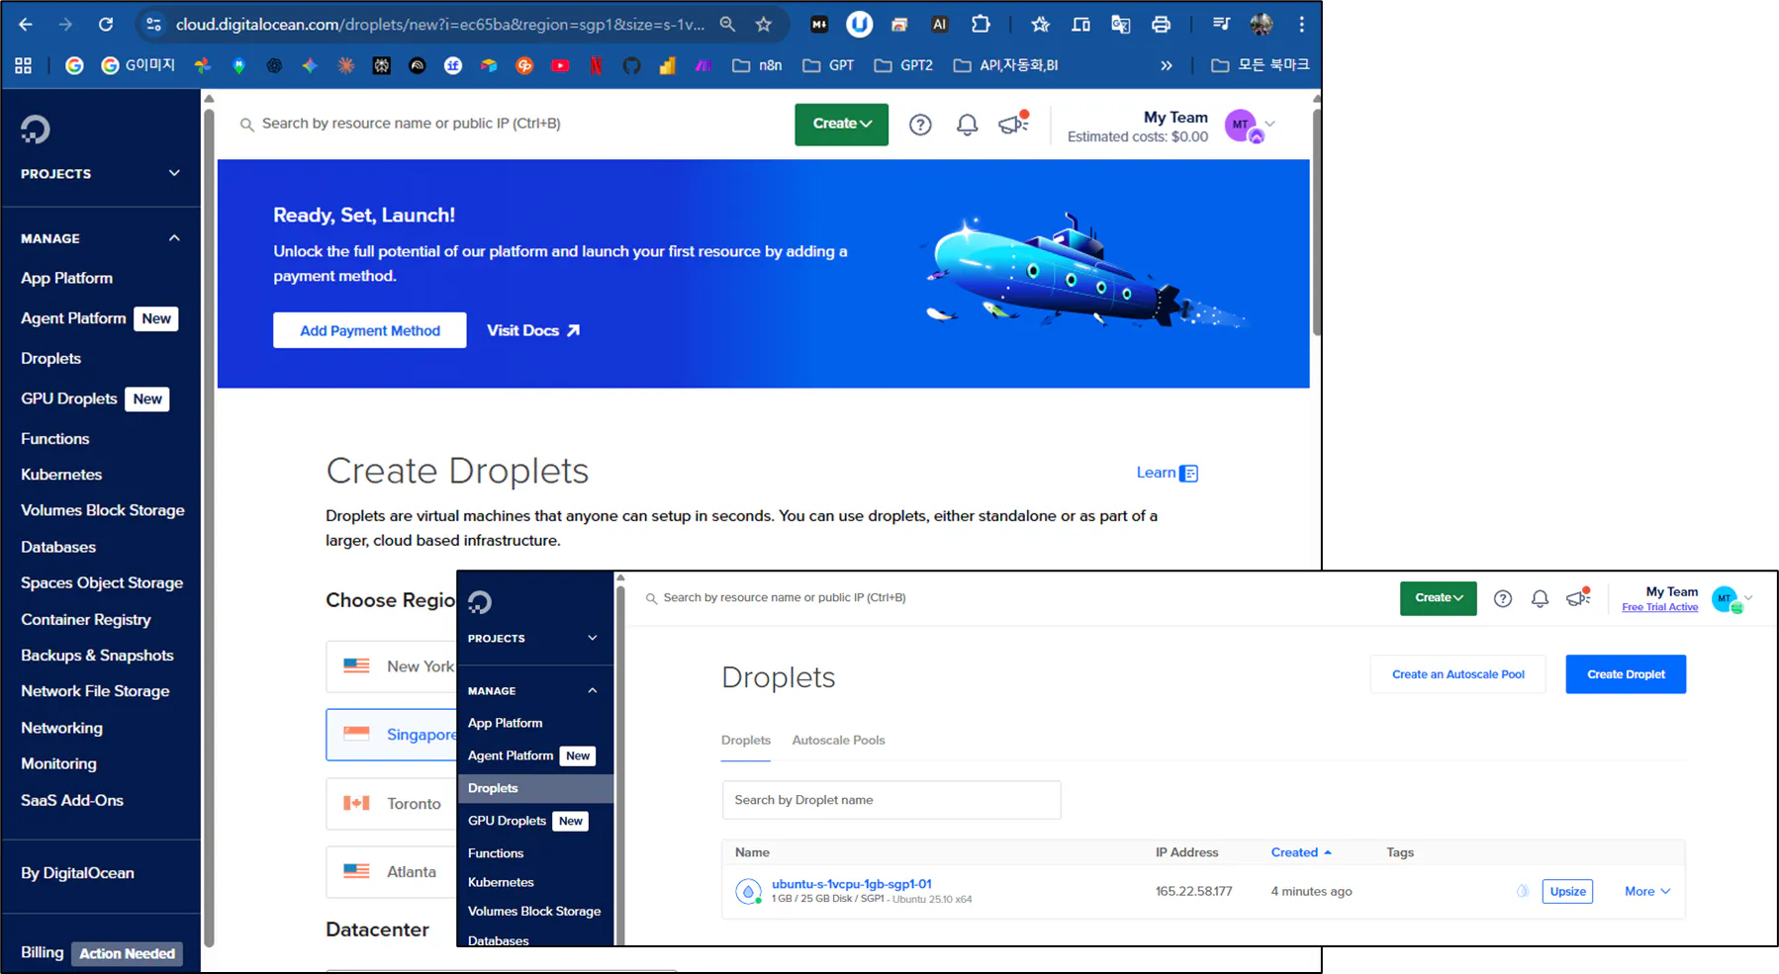Viewport: 1779px width, 974px height.
Task: Open the help icon on Create Droplets page
Action: pyautogui.click(x=920, y=125)
